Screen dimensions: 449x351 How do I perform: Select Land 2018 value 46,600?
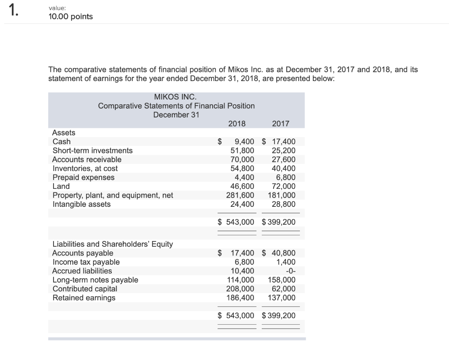242,186
